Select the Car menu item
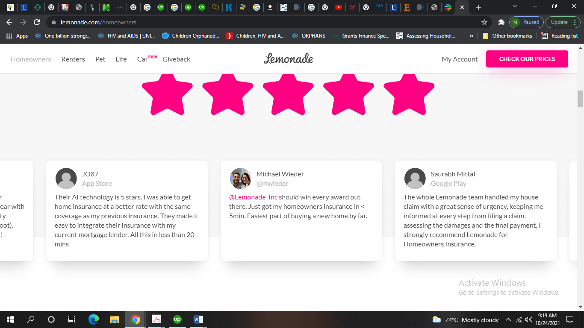Viewport: 584px width, 328px height. pyautogui.click(x=142, y=59)
